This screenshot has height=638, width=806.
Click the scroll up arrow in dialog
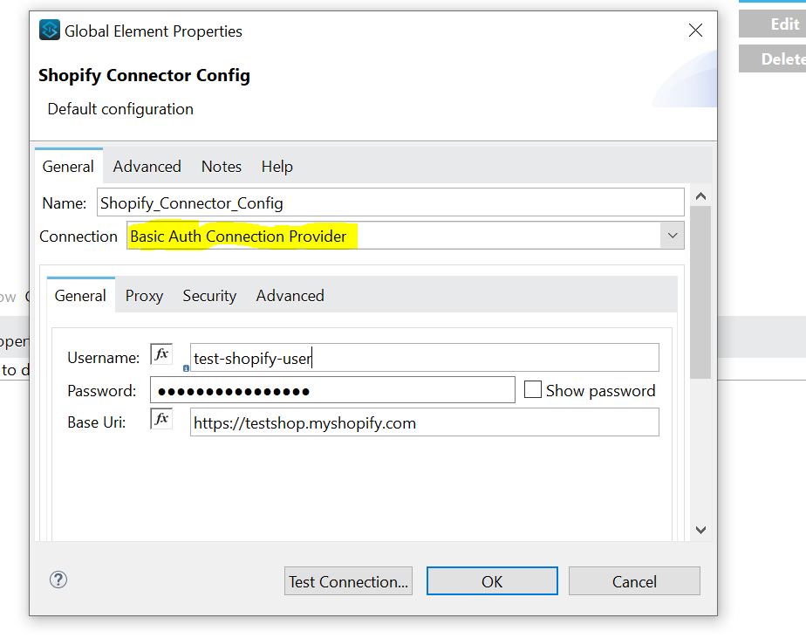[700, 196]
